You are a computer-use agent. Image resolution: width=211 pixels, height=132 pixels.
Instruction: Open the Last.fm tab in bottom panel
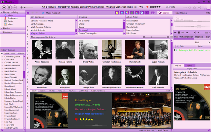click(x=43, y=91)
